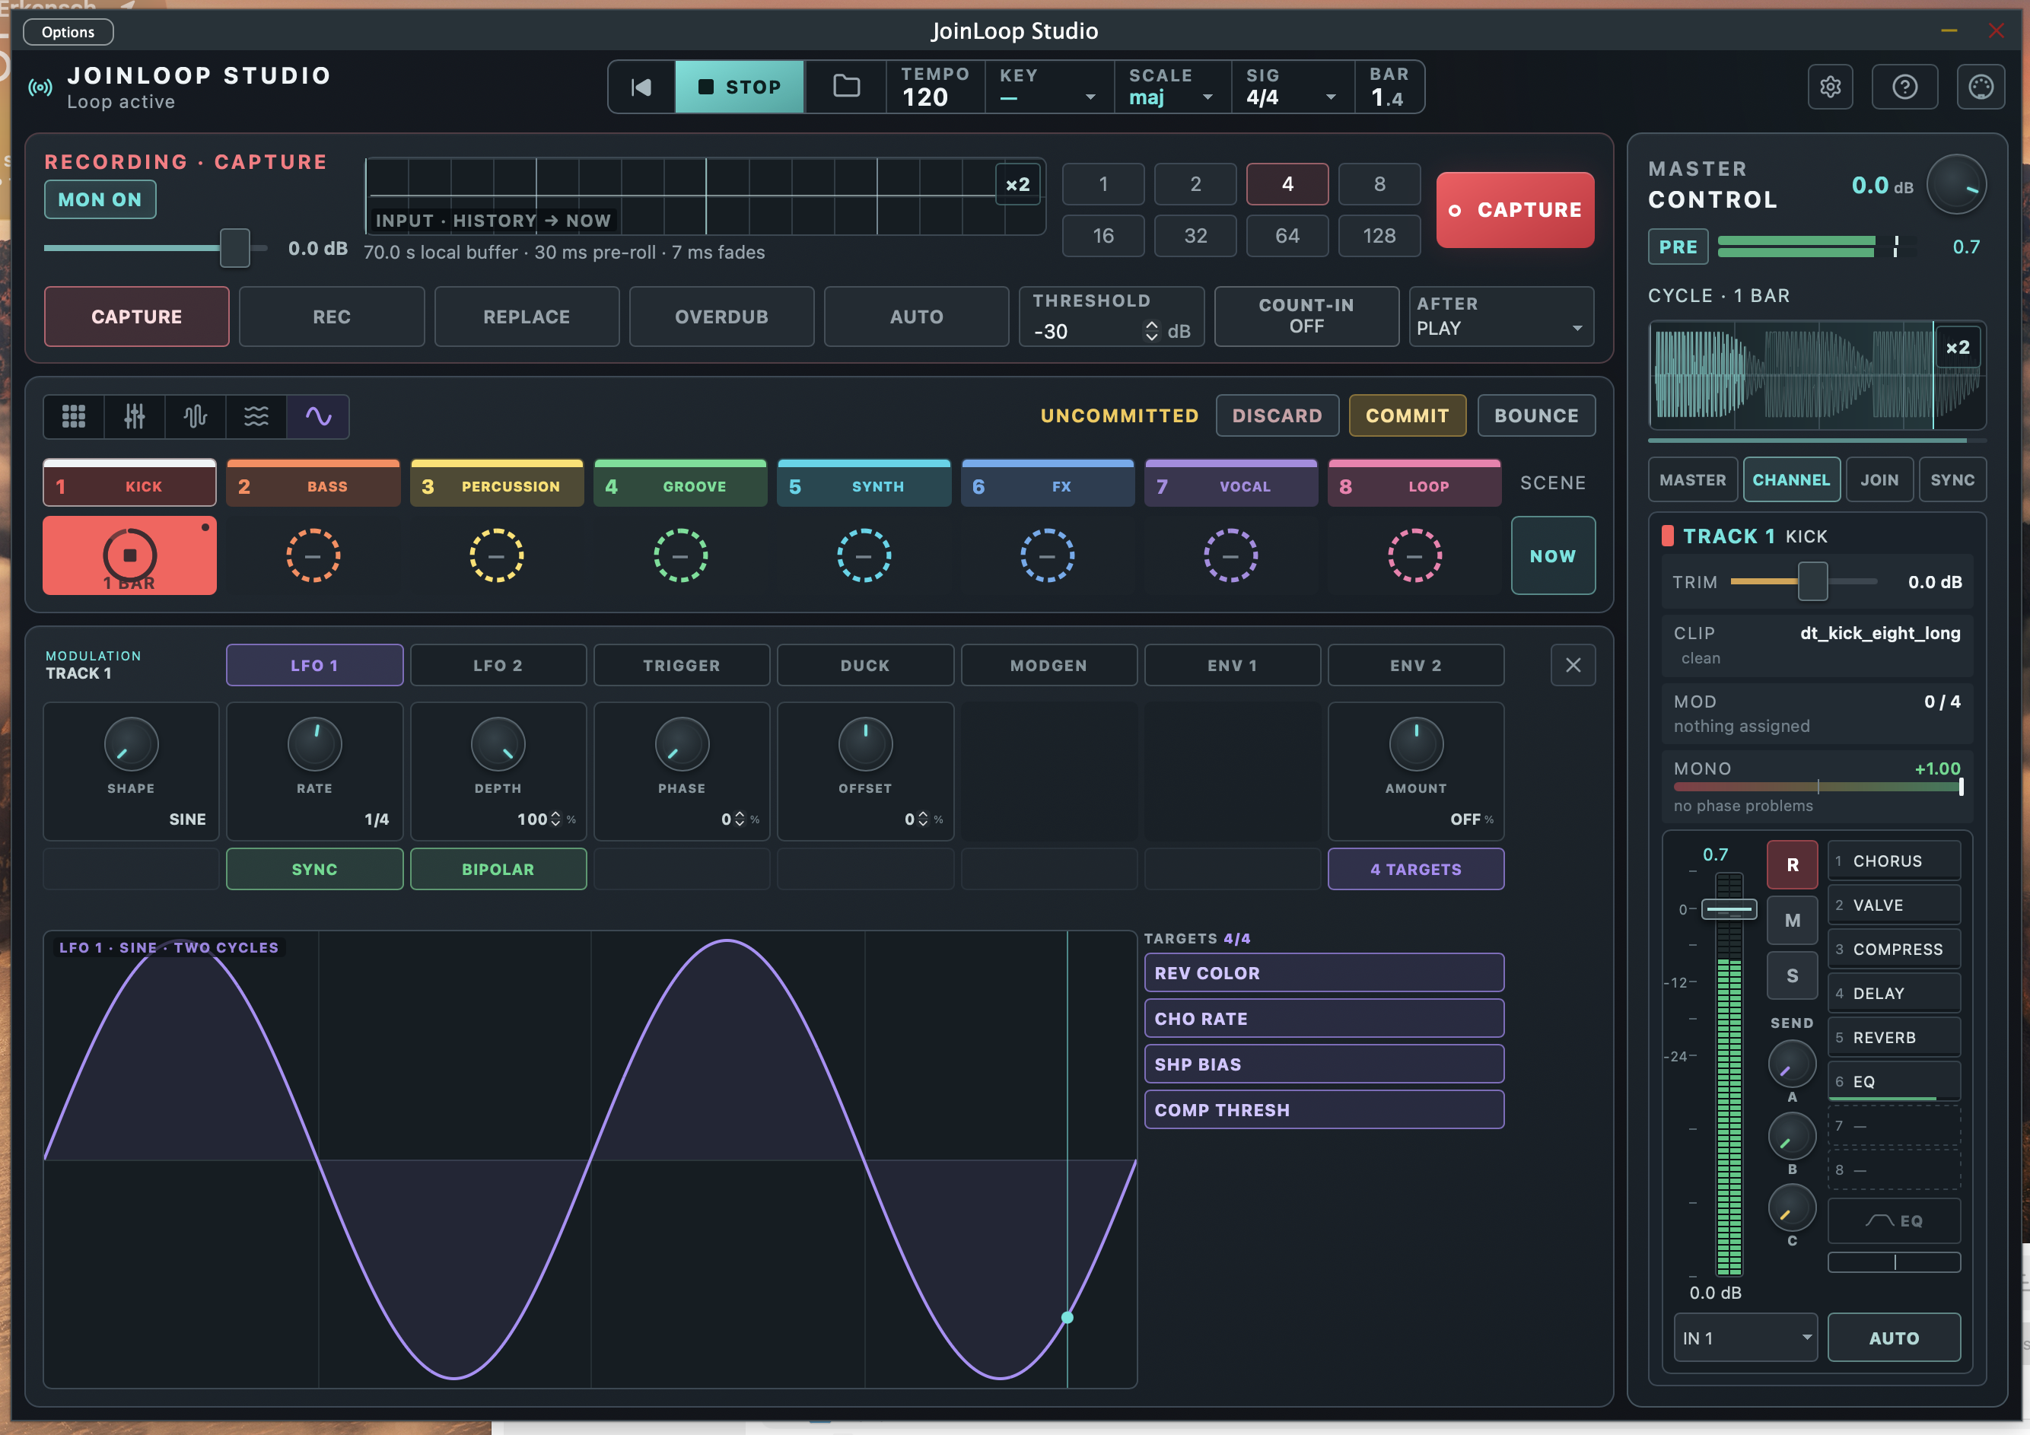Toggle BIPOLAR mode
The image size is (2030, 1435).
(498, 869)
